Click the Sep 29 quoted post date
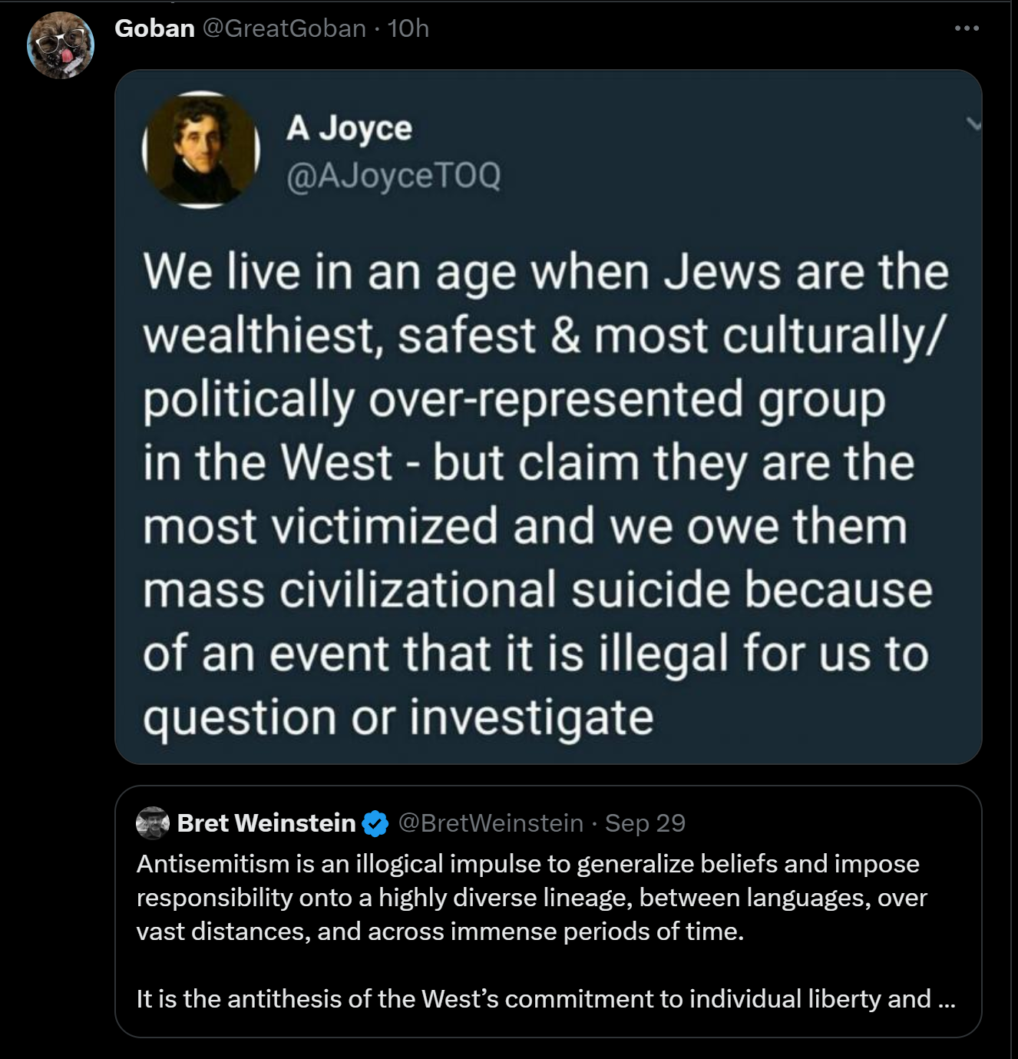This screenshot has height=1059, width=1018. pos(645,823)
